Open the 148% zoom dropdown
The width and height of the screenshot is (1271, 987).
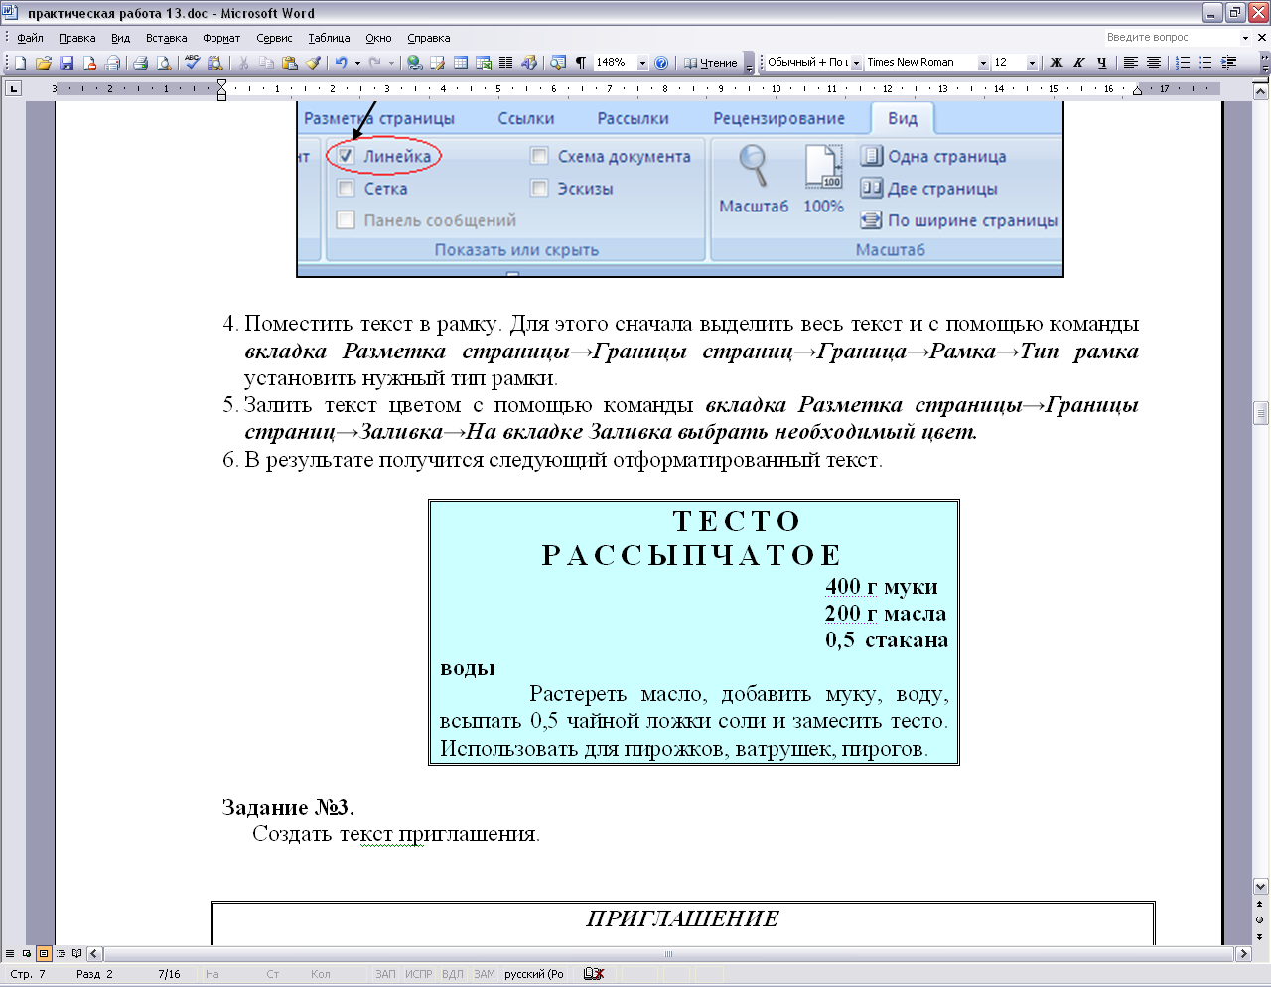point(642,63)
